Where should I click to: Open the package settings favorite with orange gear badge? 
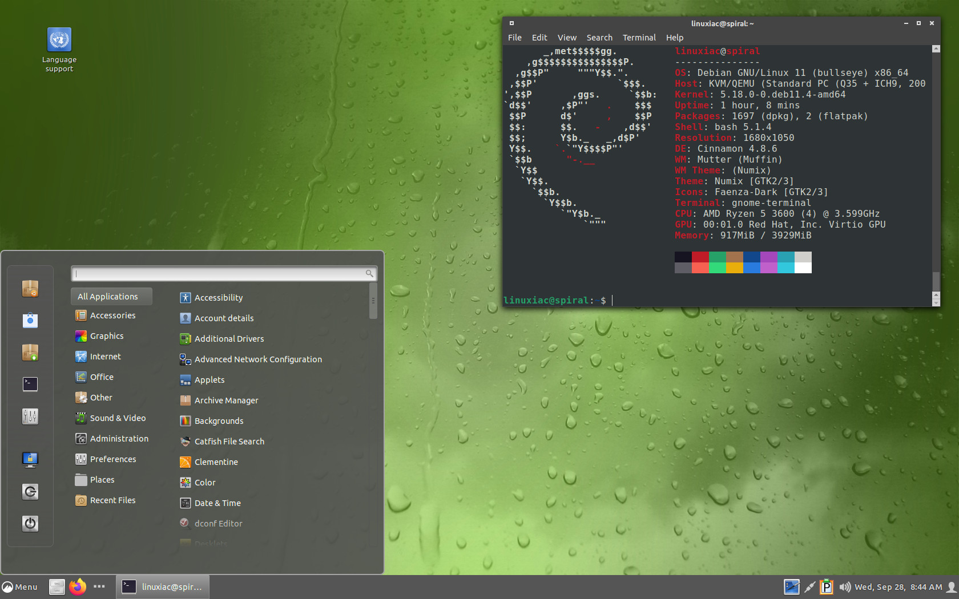pos(30,289)
